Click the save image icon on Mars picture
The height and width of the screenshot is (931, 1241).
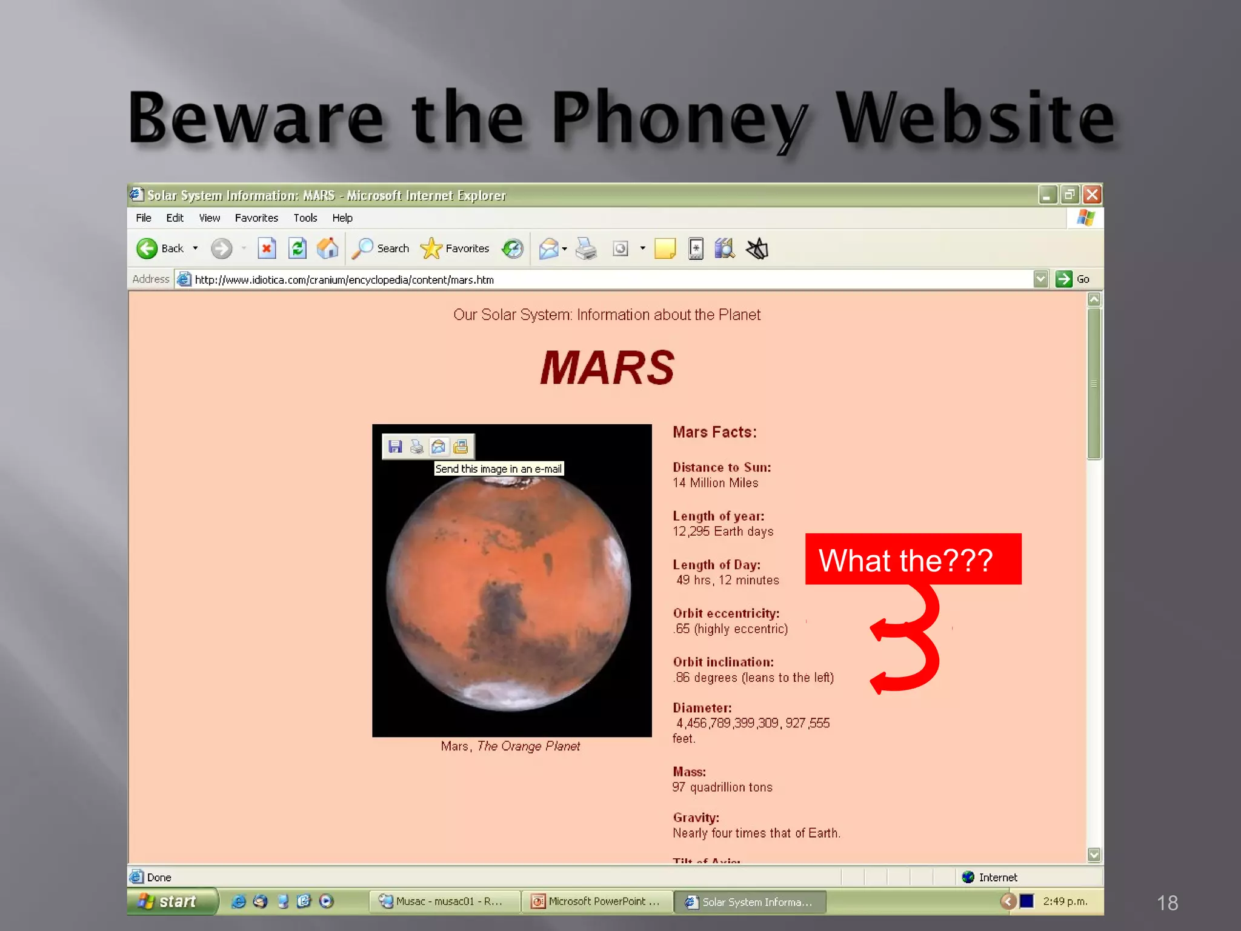395,447
